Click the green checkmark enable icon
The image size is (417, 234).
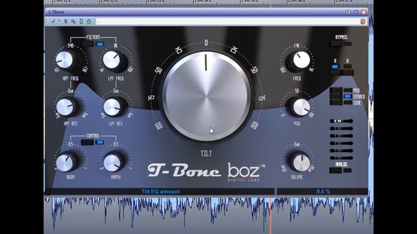(53, 21)
